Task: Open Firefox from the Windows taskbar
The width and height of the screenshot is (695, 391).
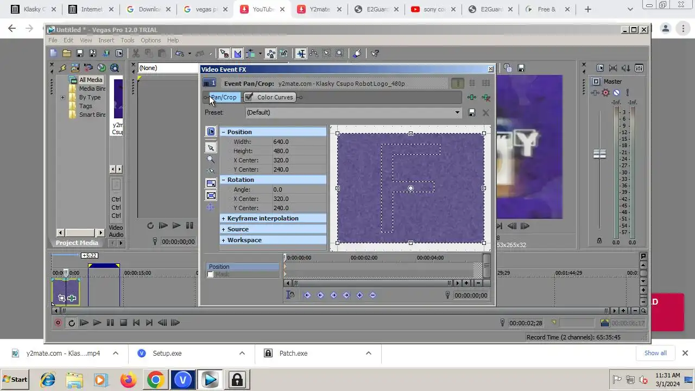Action: (128, 380)
